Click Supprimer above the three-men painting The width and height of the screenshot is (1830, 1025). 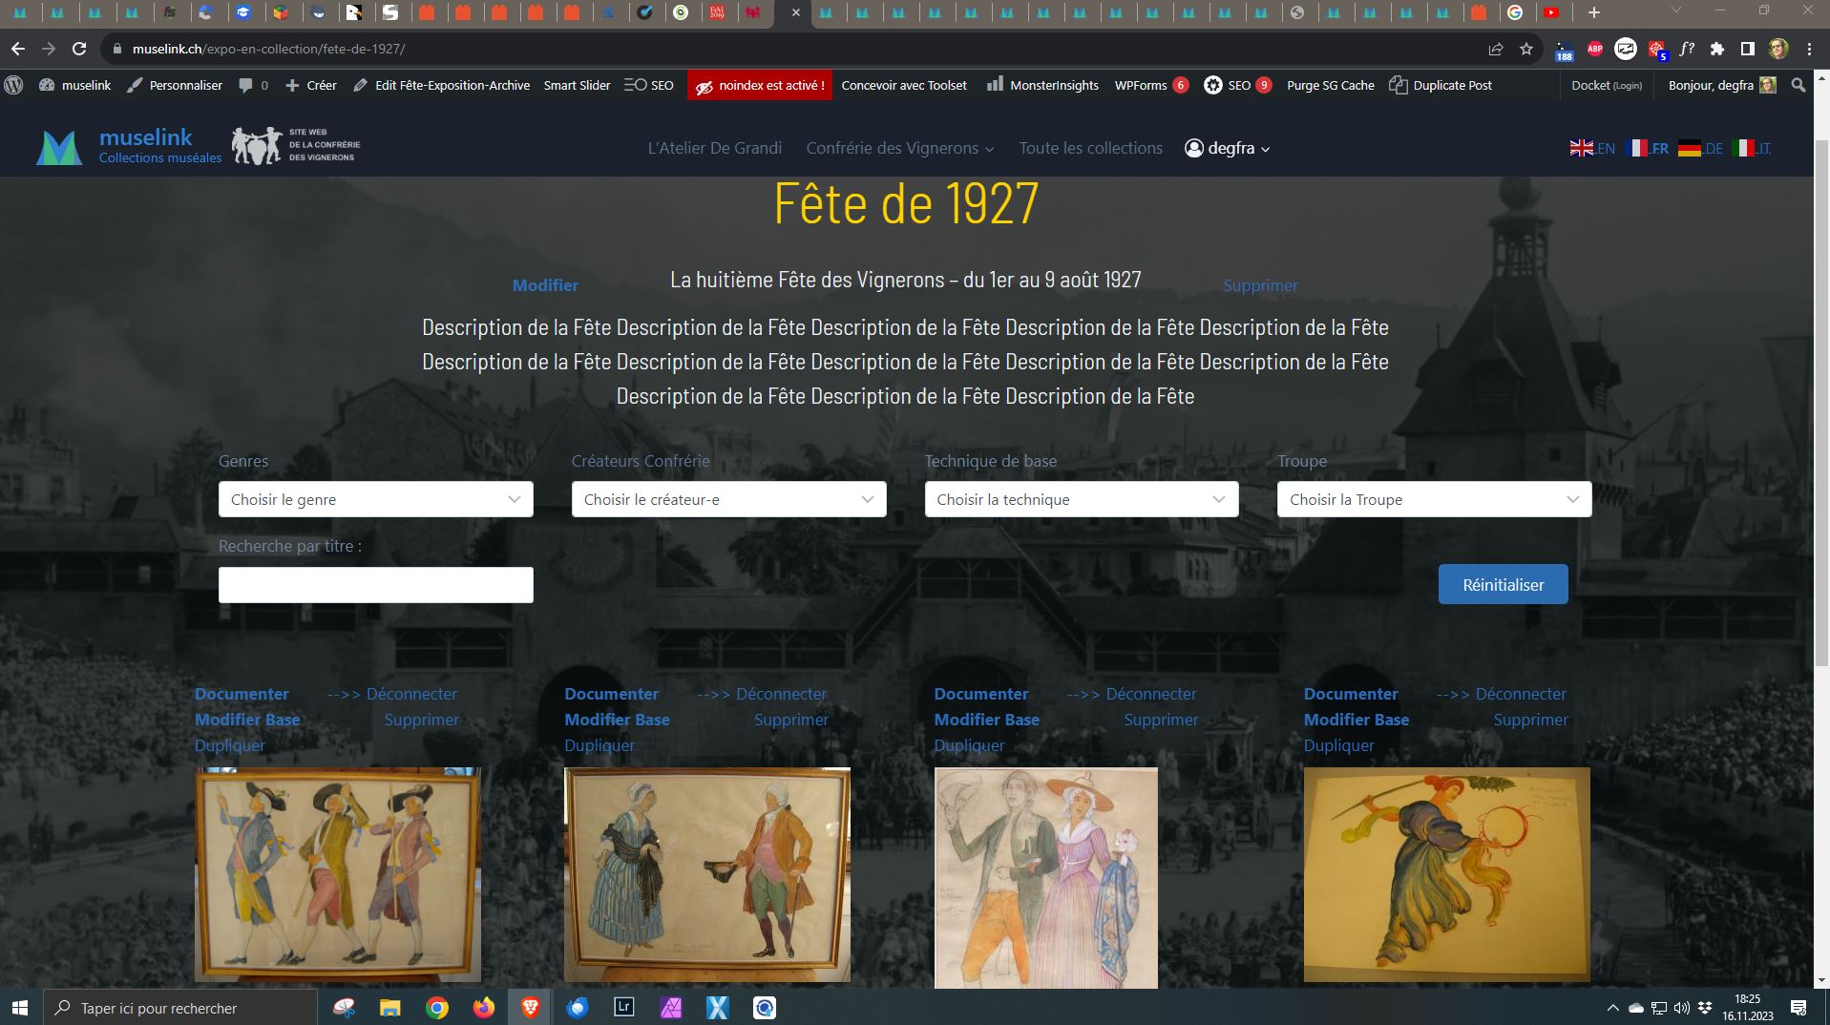click(422, 720)
